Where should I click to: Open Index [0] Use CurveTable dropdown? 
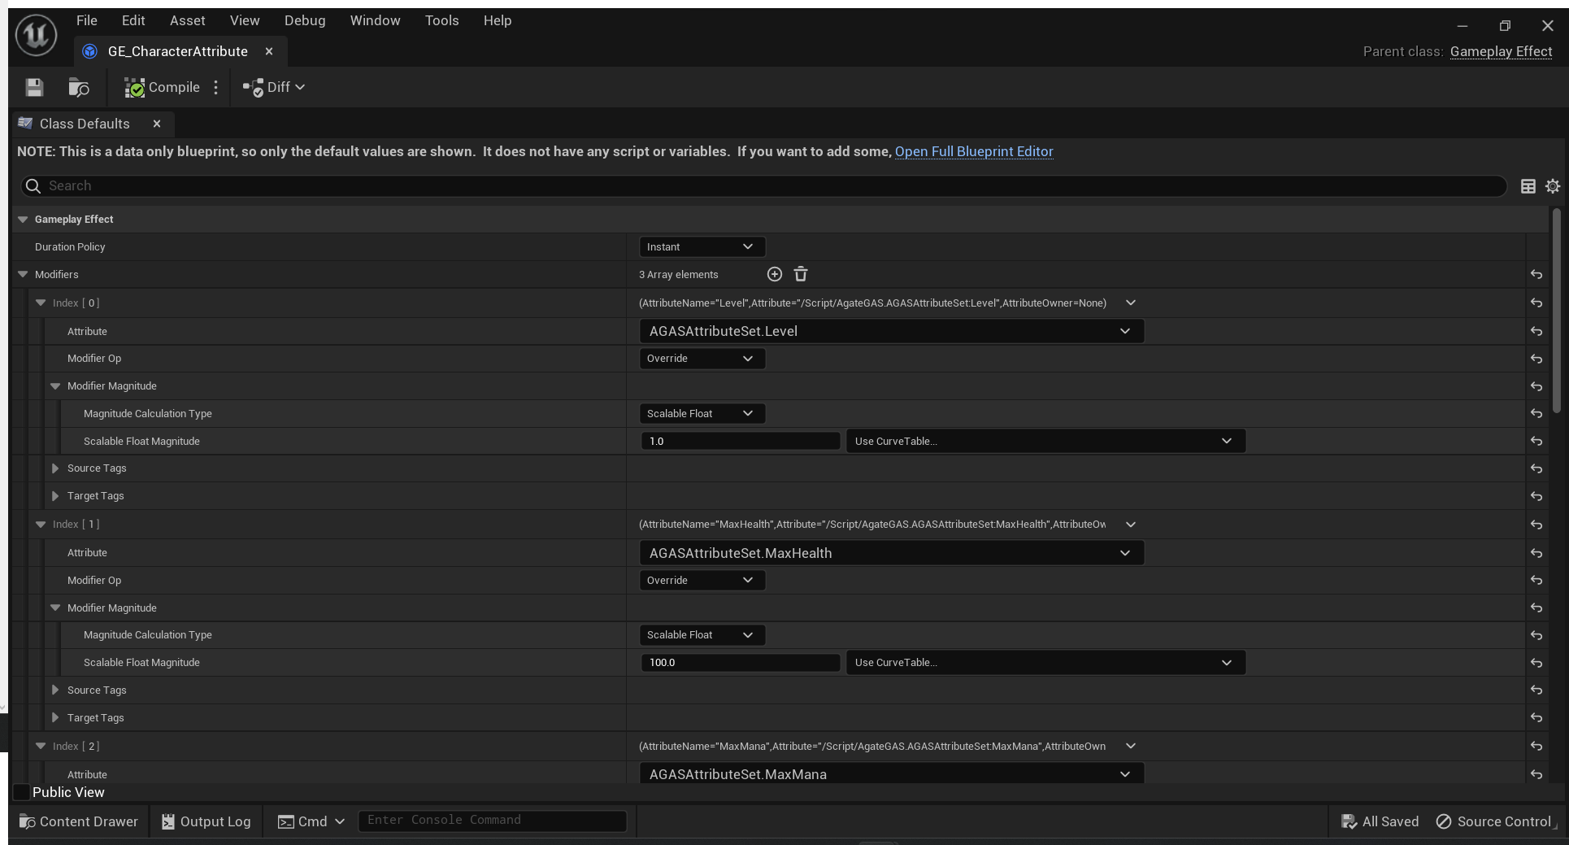point(1045,441)
